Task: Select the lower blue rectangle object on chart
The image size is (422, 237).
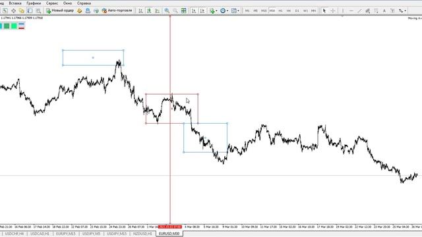Action: [205, 138]
